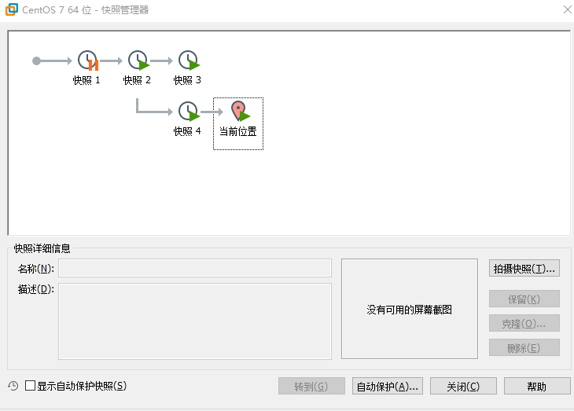The image size is (574, 411).
Task: Click the 关闭(C) button
Action: pos(463,386)
